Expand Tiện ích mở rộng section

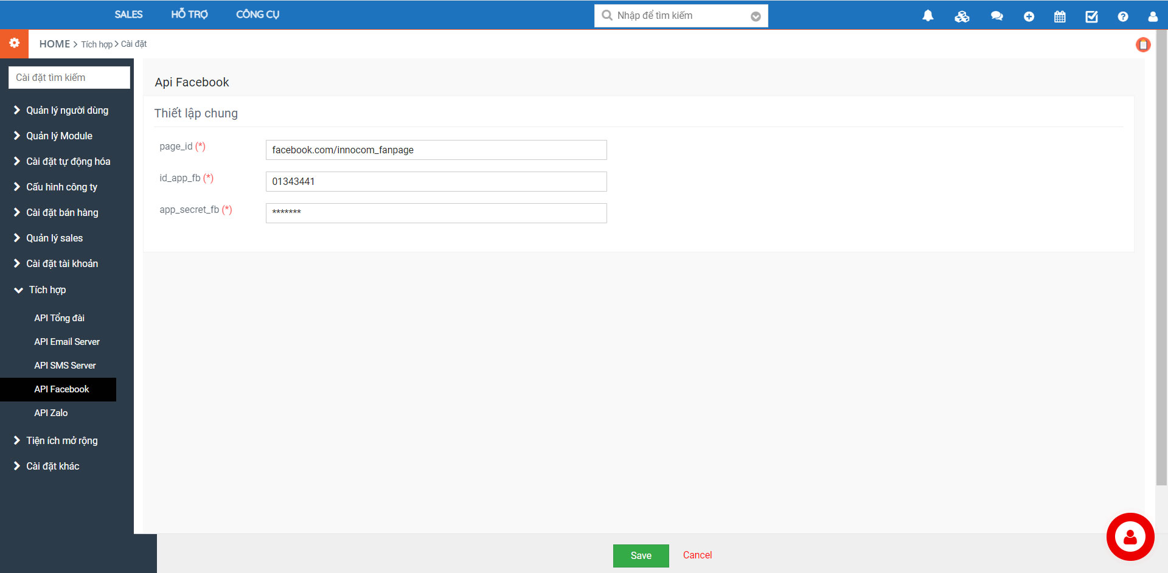coord(55,440)
